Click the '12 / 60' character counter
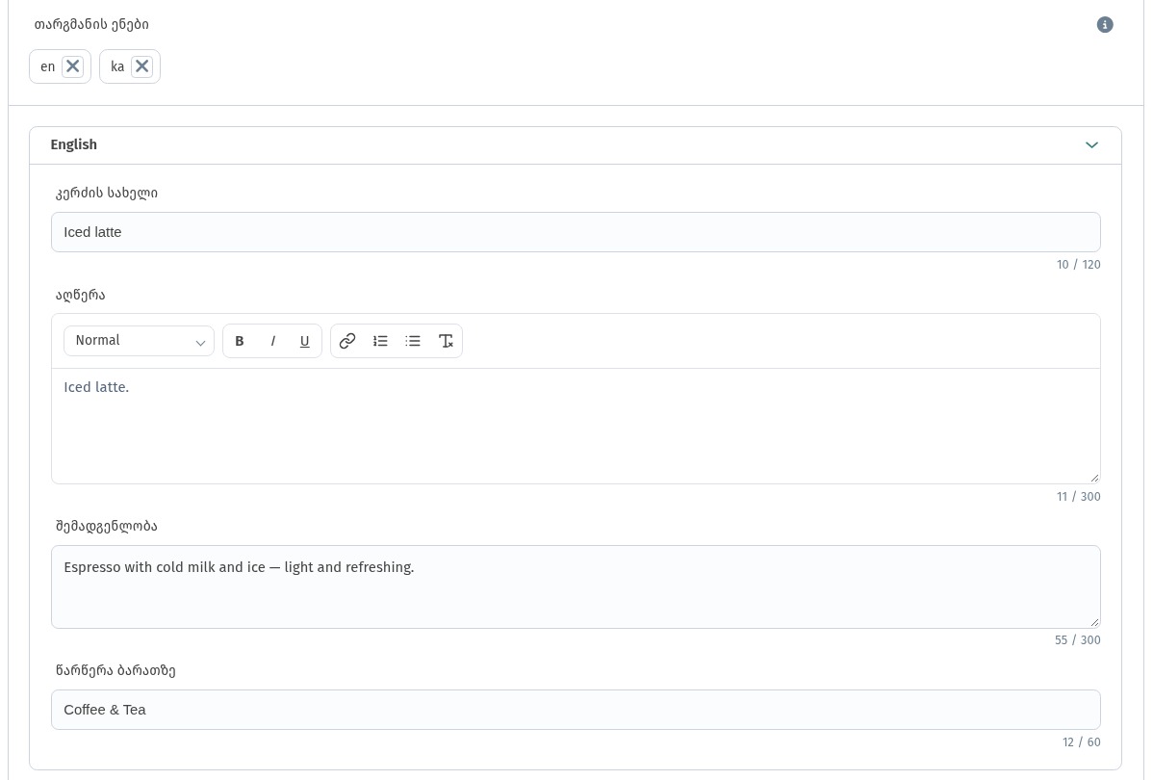This screenshot has width=1153, height=780. click(1082, 742)
